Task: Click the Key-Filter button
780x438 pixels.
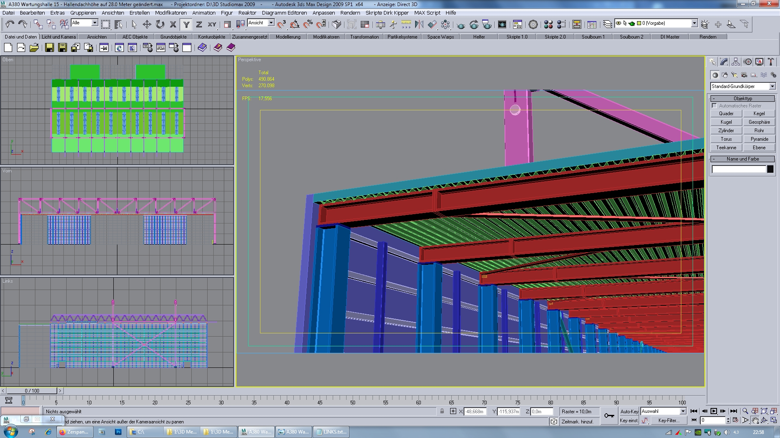Action: pos(668,421)
